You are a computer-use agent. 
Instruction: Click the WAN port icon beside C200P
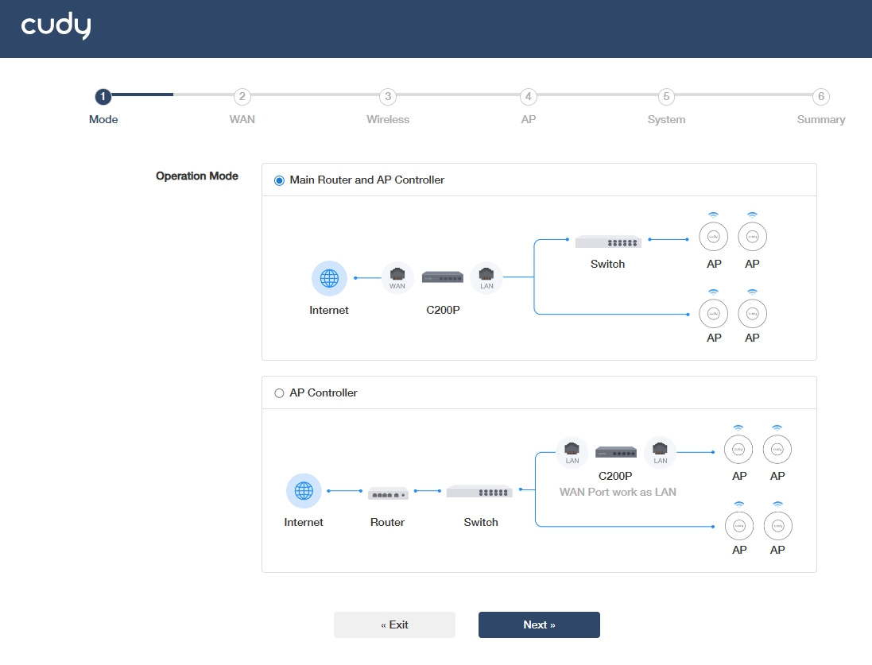[x=397, y=277]
